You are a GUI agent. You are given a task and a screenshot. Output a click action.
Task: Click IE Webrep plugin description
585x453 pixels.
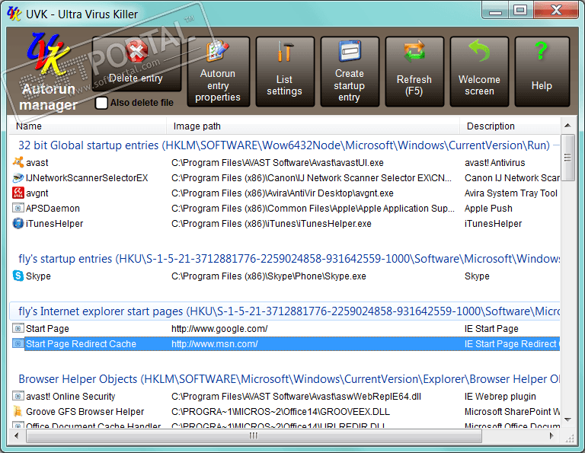pyautogui.click(x=500, y=397)
